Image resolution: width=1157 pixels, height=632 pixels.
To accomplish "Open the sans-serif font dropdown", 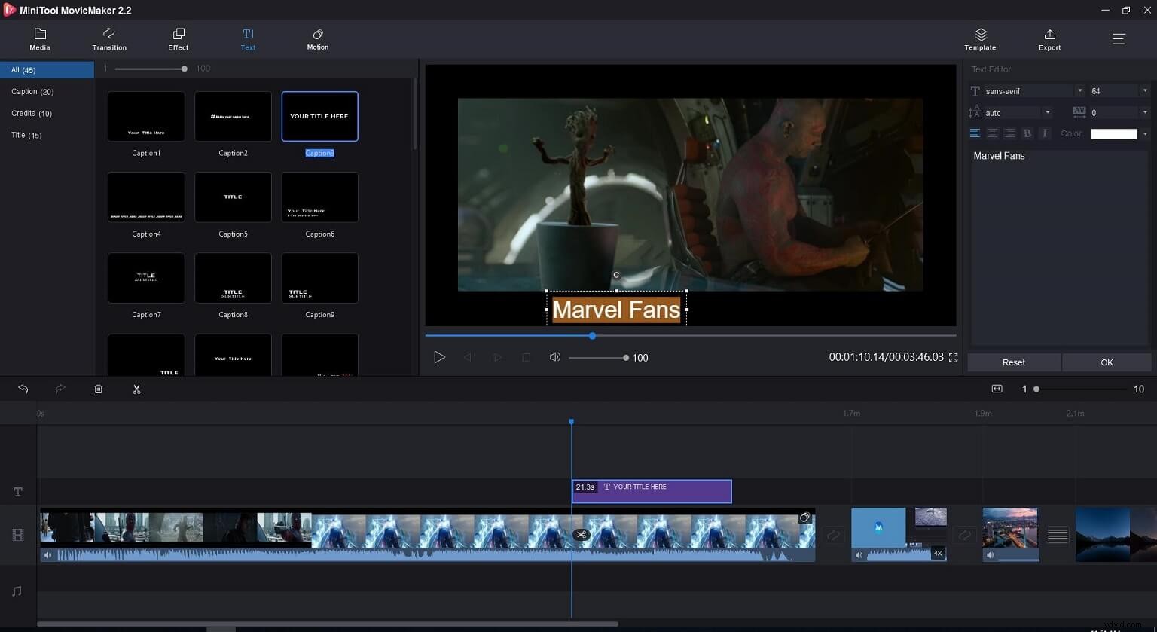I will pyautogui.click(x=1080, y=90).
